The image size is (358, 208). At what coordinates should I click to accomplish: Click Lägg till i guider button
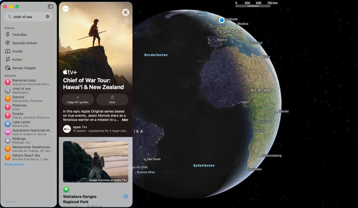[78, 99]
